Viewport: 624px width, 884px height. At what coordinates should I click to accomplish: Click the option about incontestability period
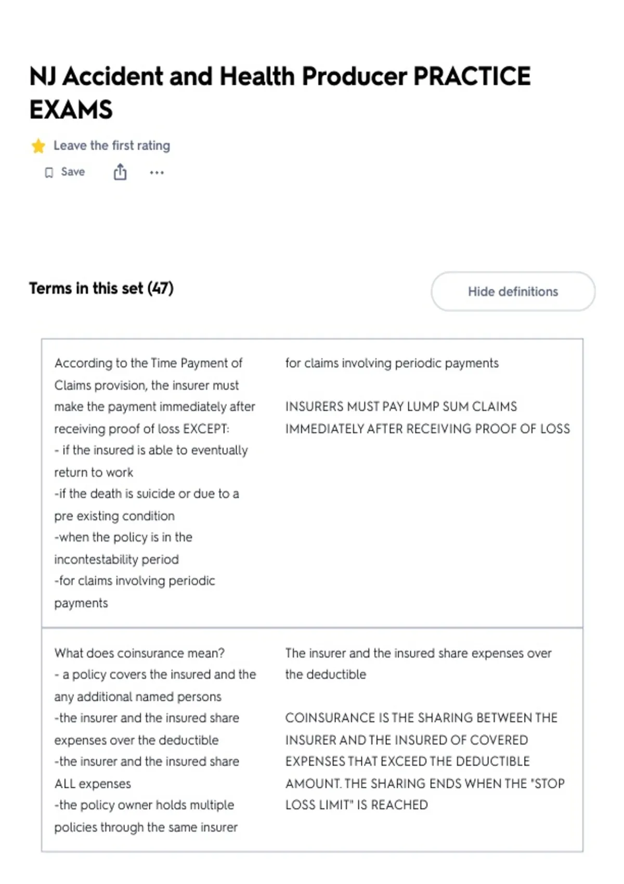123,548
